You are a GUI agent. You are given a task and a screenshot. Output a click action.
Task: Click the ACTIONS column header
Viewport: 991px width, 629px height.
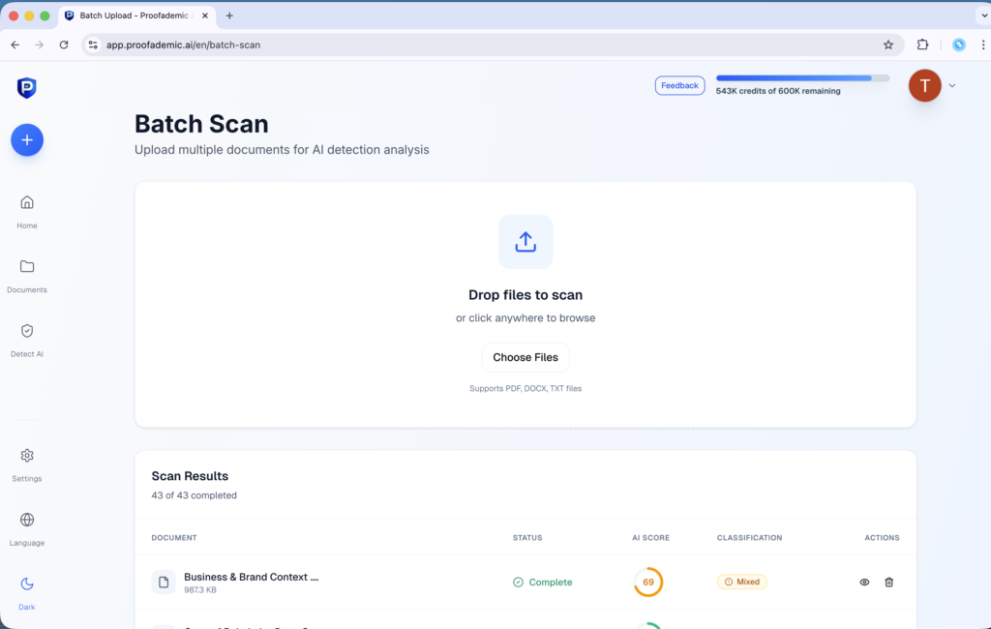pyautogui.click(x=882, y=537)
